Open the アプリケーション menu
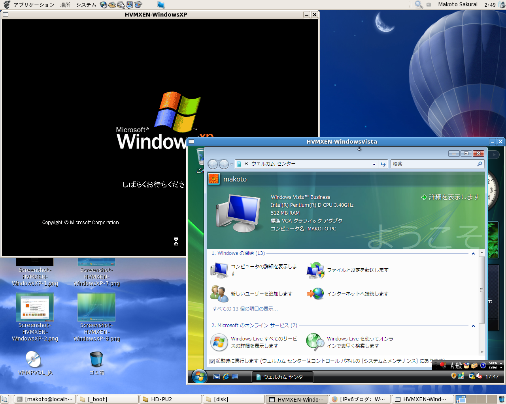Screen dimensions: 506x404 [34, 5]
